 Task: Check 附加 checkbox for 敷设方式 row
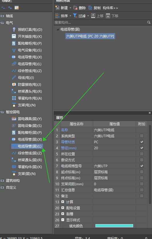click(x=142, y=160)
